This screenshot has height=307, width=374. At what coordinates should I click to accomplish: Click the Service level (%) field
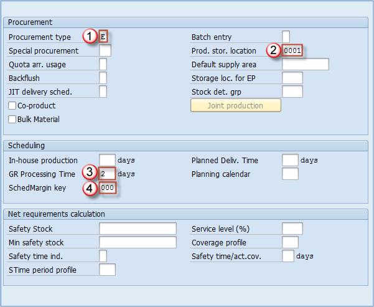coord(292,229)
